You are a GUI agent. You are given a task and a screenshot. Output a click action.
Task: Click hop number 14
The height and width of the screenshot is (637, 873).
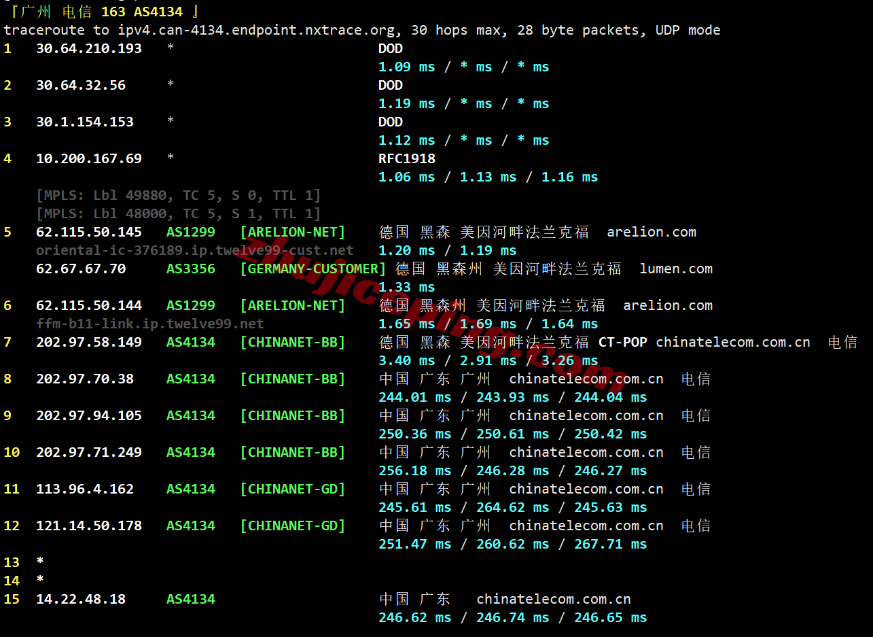click(12, 581)
